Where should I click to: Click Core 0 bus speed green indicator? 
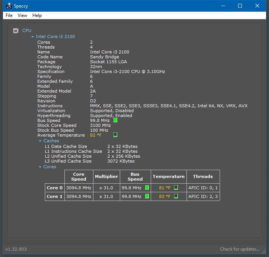pos(147,187)
